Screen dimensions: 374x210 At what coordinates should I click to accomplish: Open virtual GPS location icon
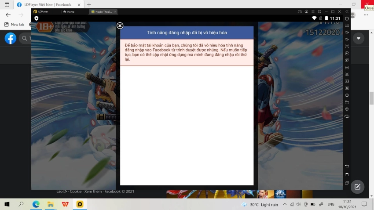[347, 109]
